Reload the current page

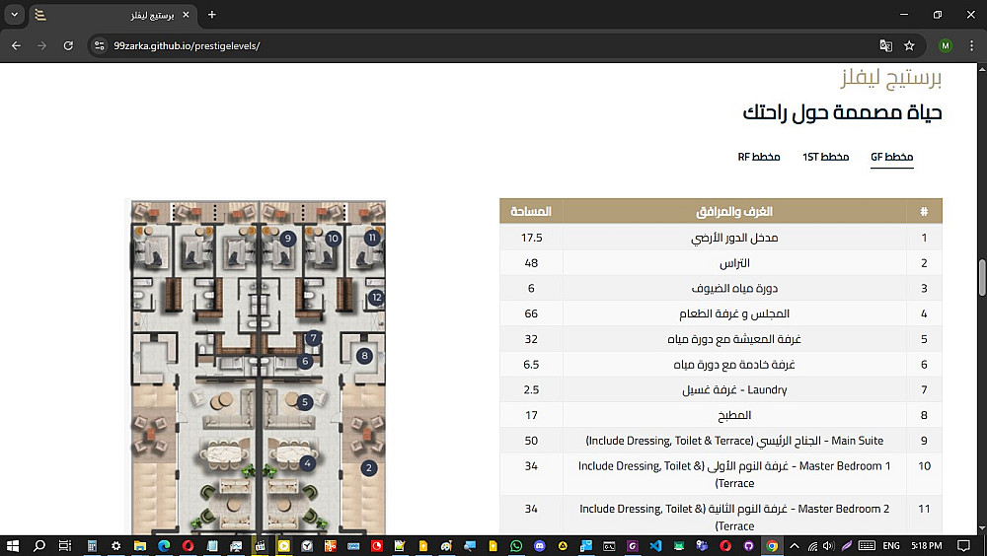pyautogui.click(x=68, y=45)
